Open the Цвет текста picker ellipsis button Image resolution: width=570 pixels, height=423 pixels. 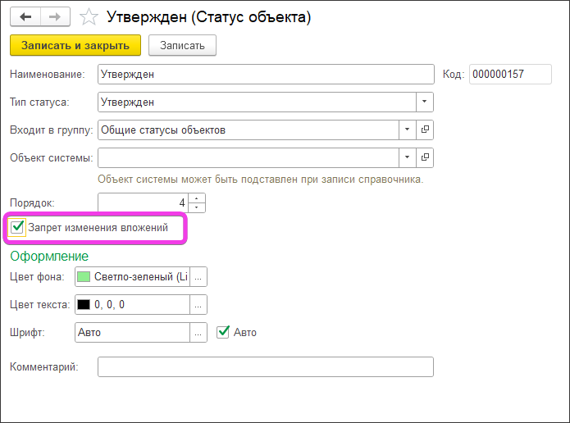(x=198, y=304)
